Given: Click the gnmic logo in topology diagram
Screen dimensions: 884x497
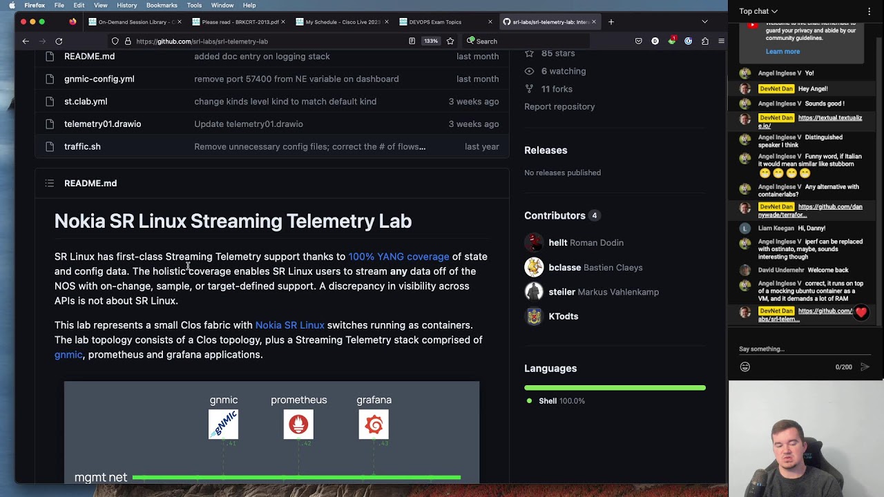Looking at the screenshot, I should click(x=224, y=425).
